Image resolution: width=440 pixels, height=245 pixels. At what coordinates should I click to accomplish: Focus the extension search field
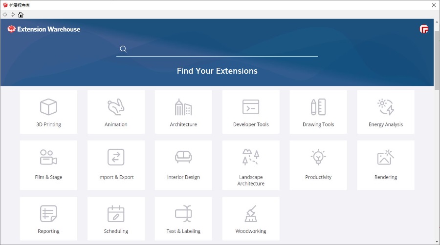pos(217,49)
